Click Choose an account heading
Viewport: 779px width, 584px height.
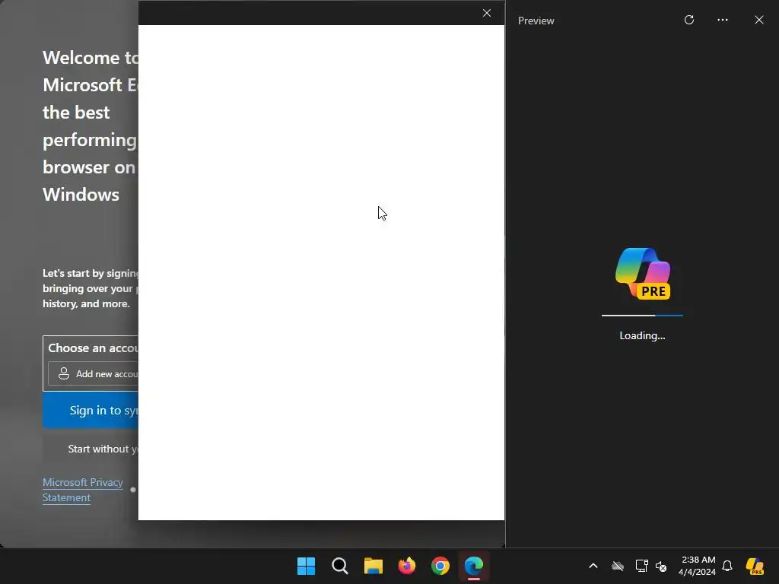pos(93,348)
